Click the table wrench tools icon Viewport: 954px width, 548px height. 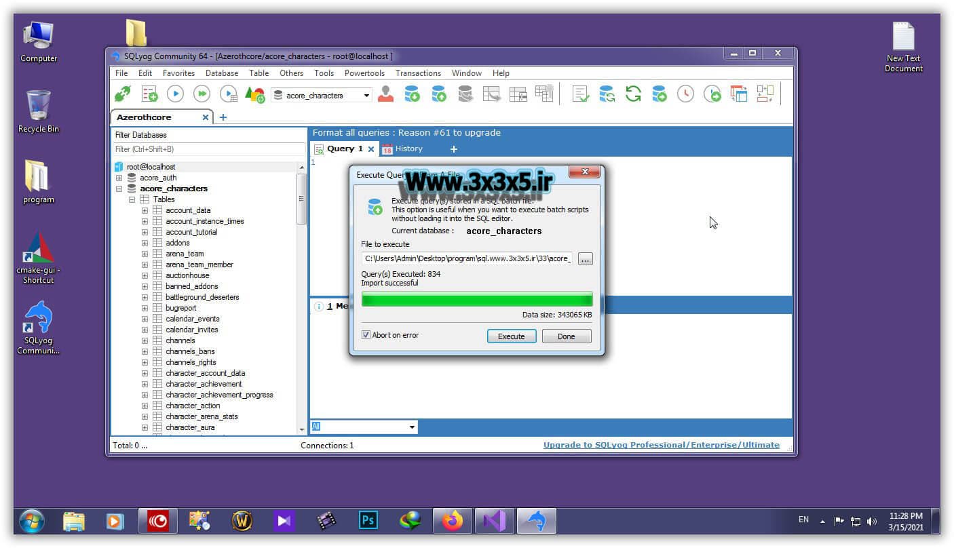click(x=544, y=94)
